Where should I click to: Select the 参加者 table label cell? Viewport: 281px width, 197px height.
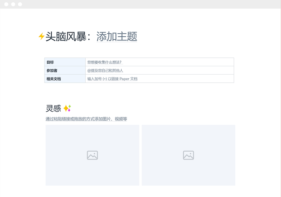point(65,70)
